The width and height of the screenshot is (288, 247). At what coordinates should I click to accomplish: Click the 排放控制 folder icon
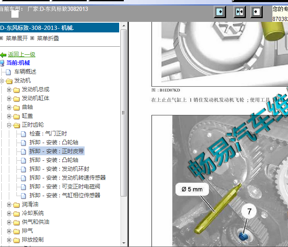(16, 240)
